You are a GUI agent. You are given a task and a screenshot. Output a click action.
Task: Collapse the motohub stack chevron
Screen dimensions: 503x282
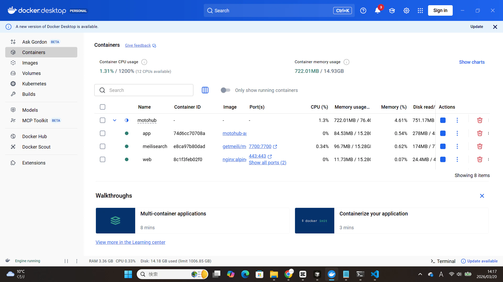[115, 120]
